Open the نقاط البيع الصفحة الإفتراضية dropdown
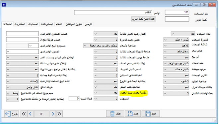 tap(22, 81)
